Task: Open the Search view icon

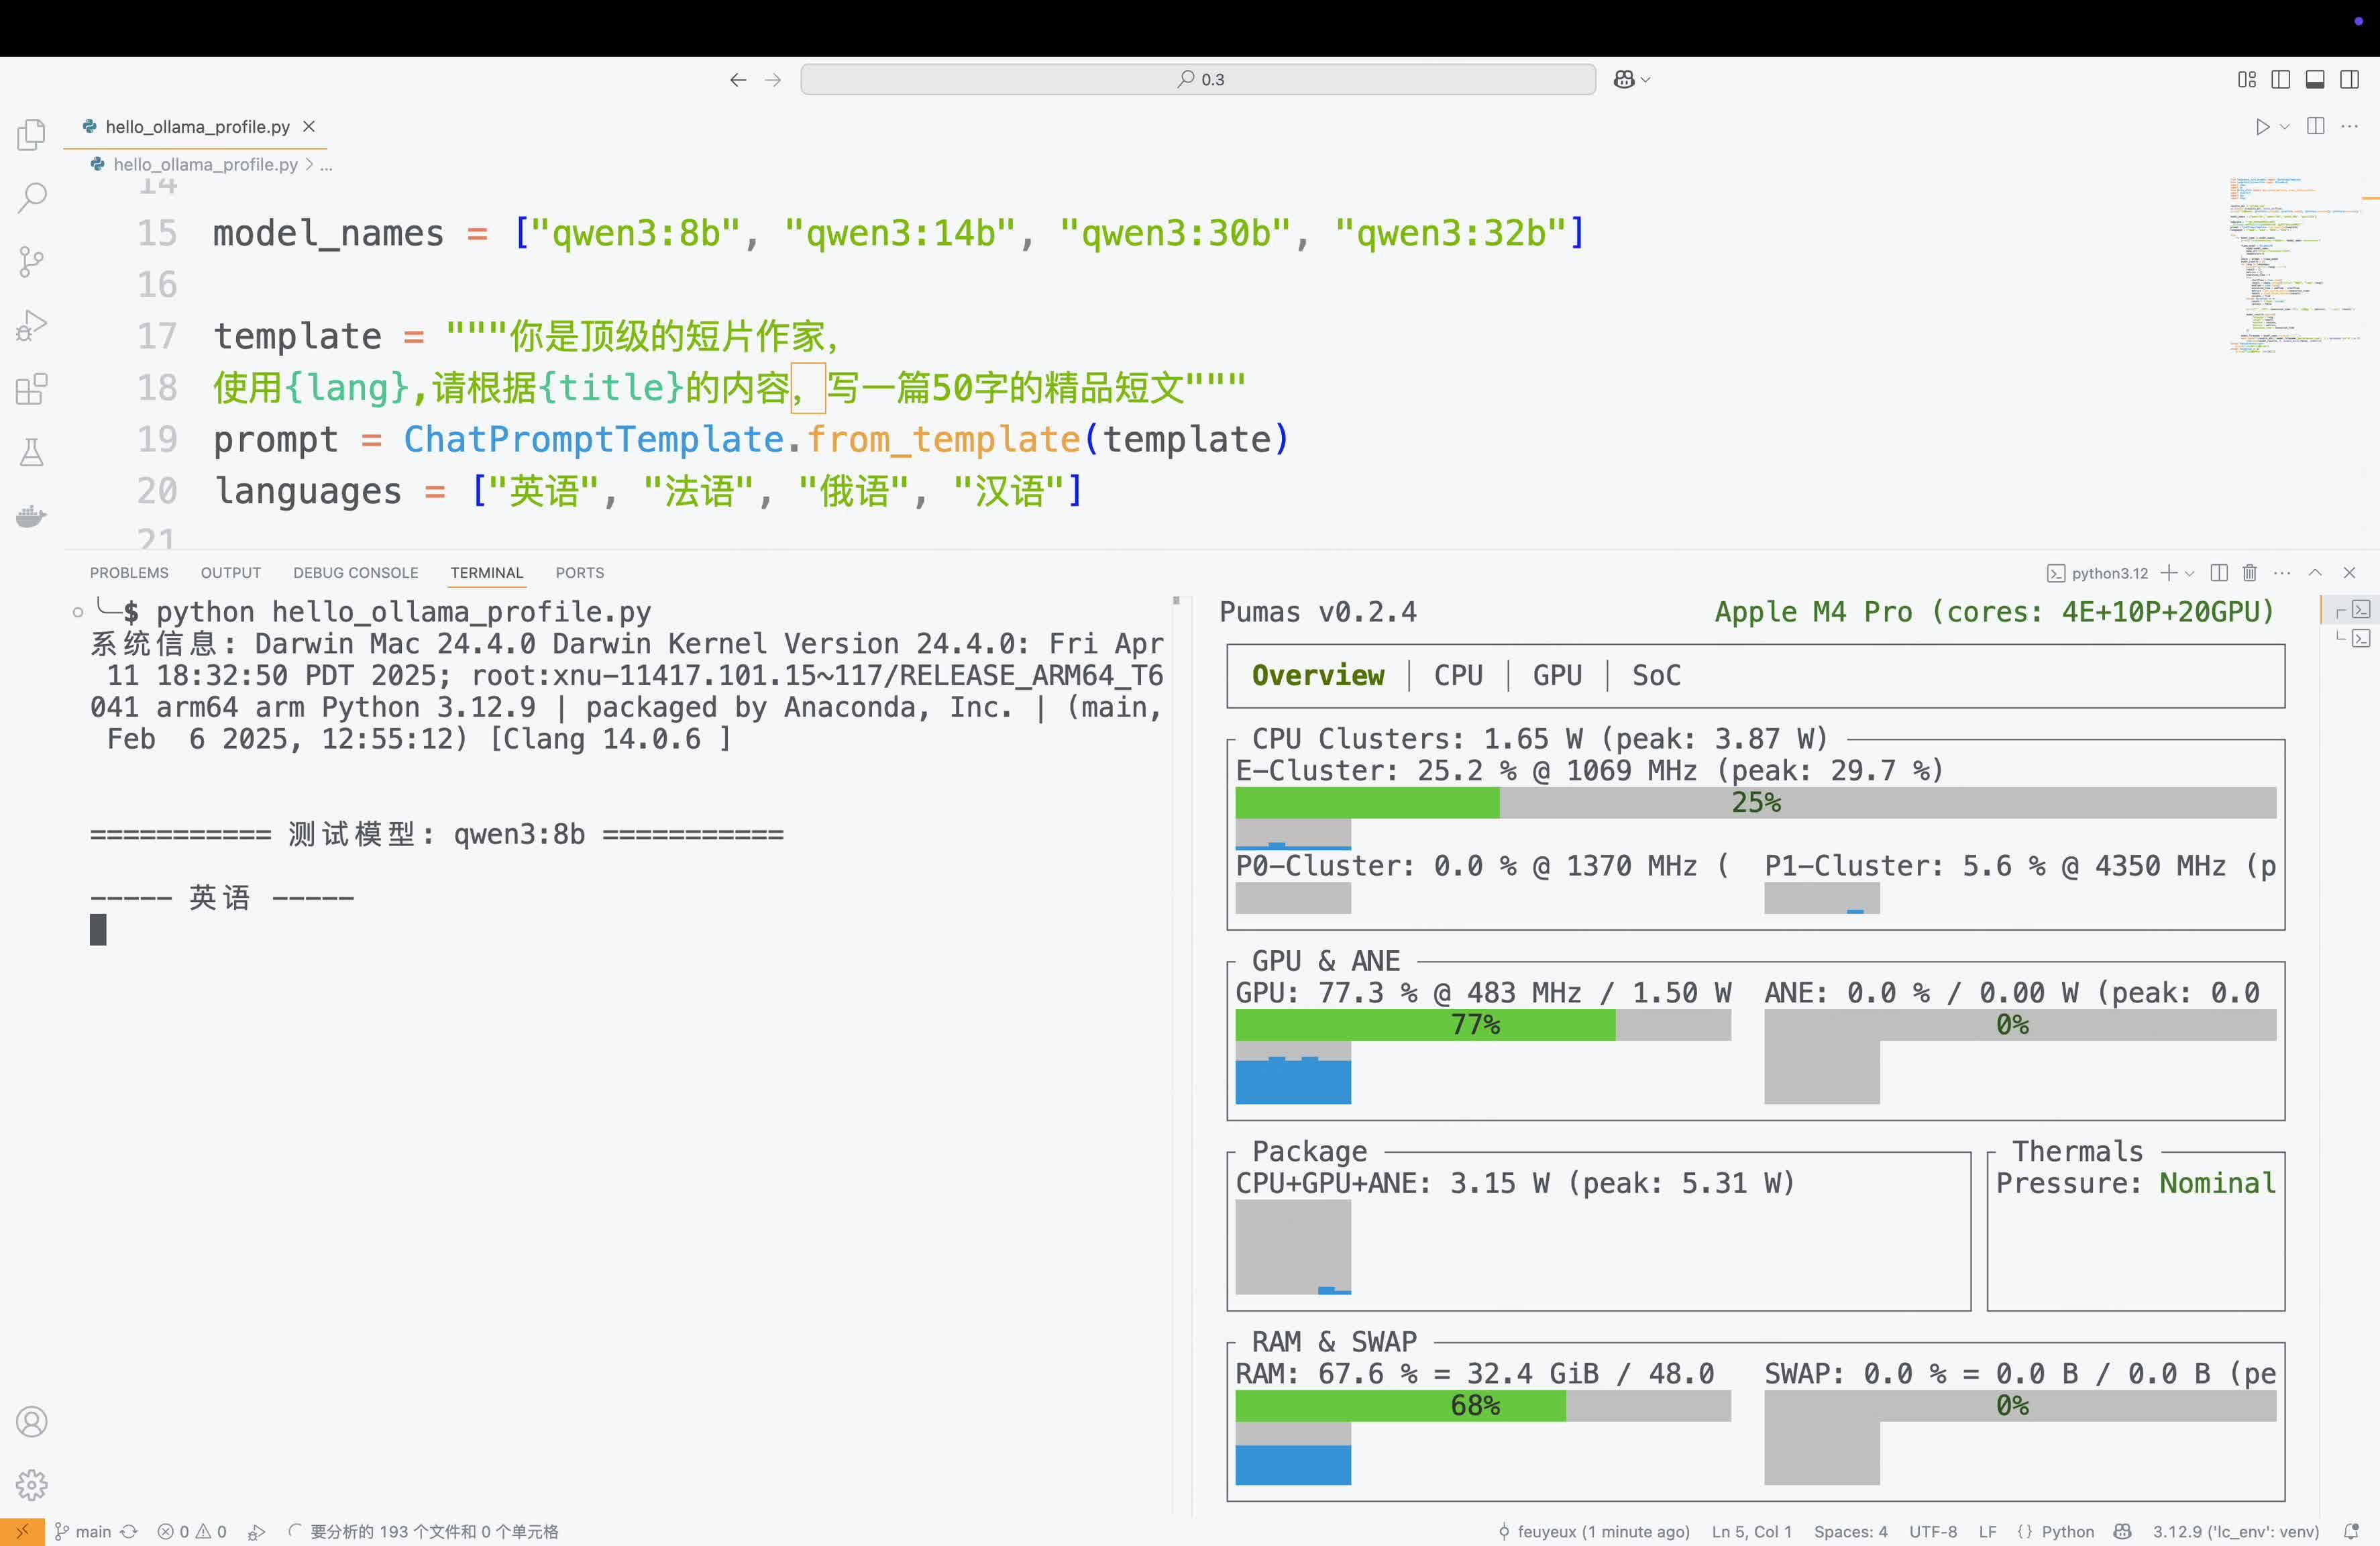Action: [x=31, y=197]
